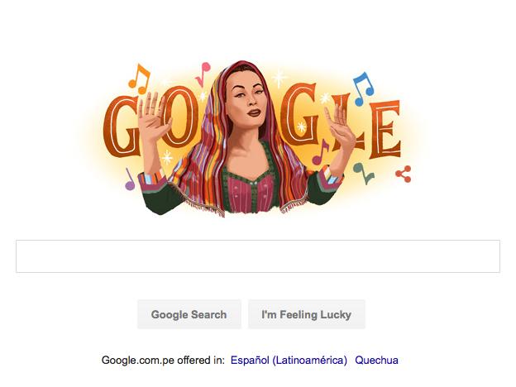This screenshot has width=516, height=387.
Task: Click the letter E at the doodle's end
Action: coord(385,129)
